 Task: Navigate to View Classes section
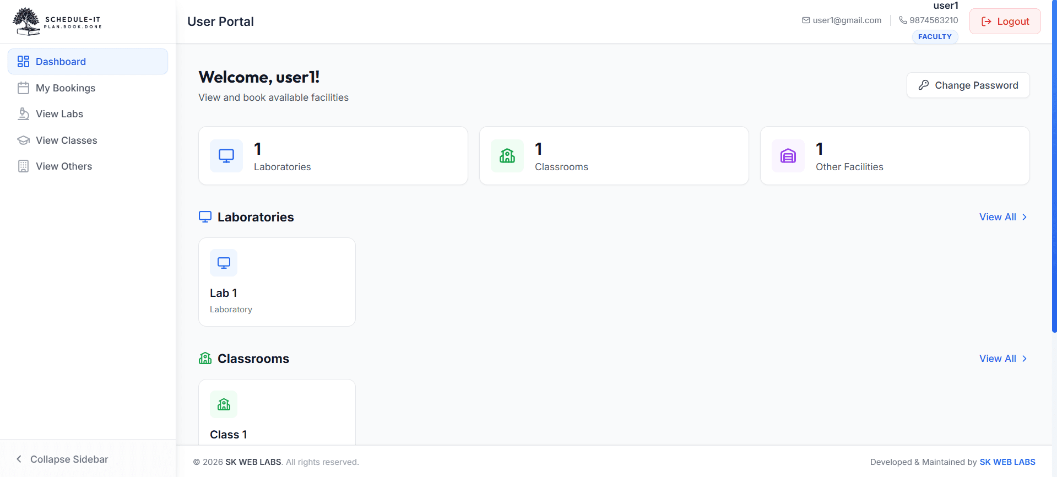click(x=67, y=140)
